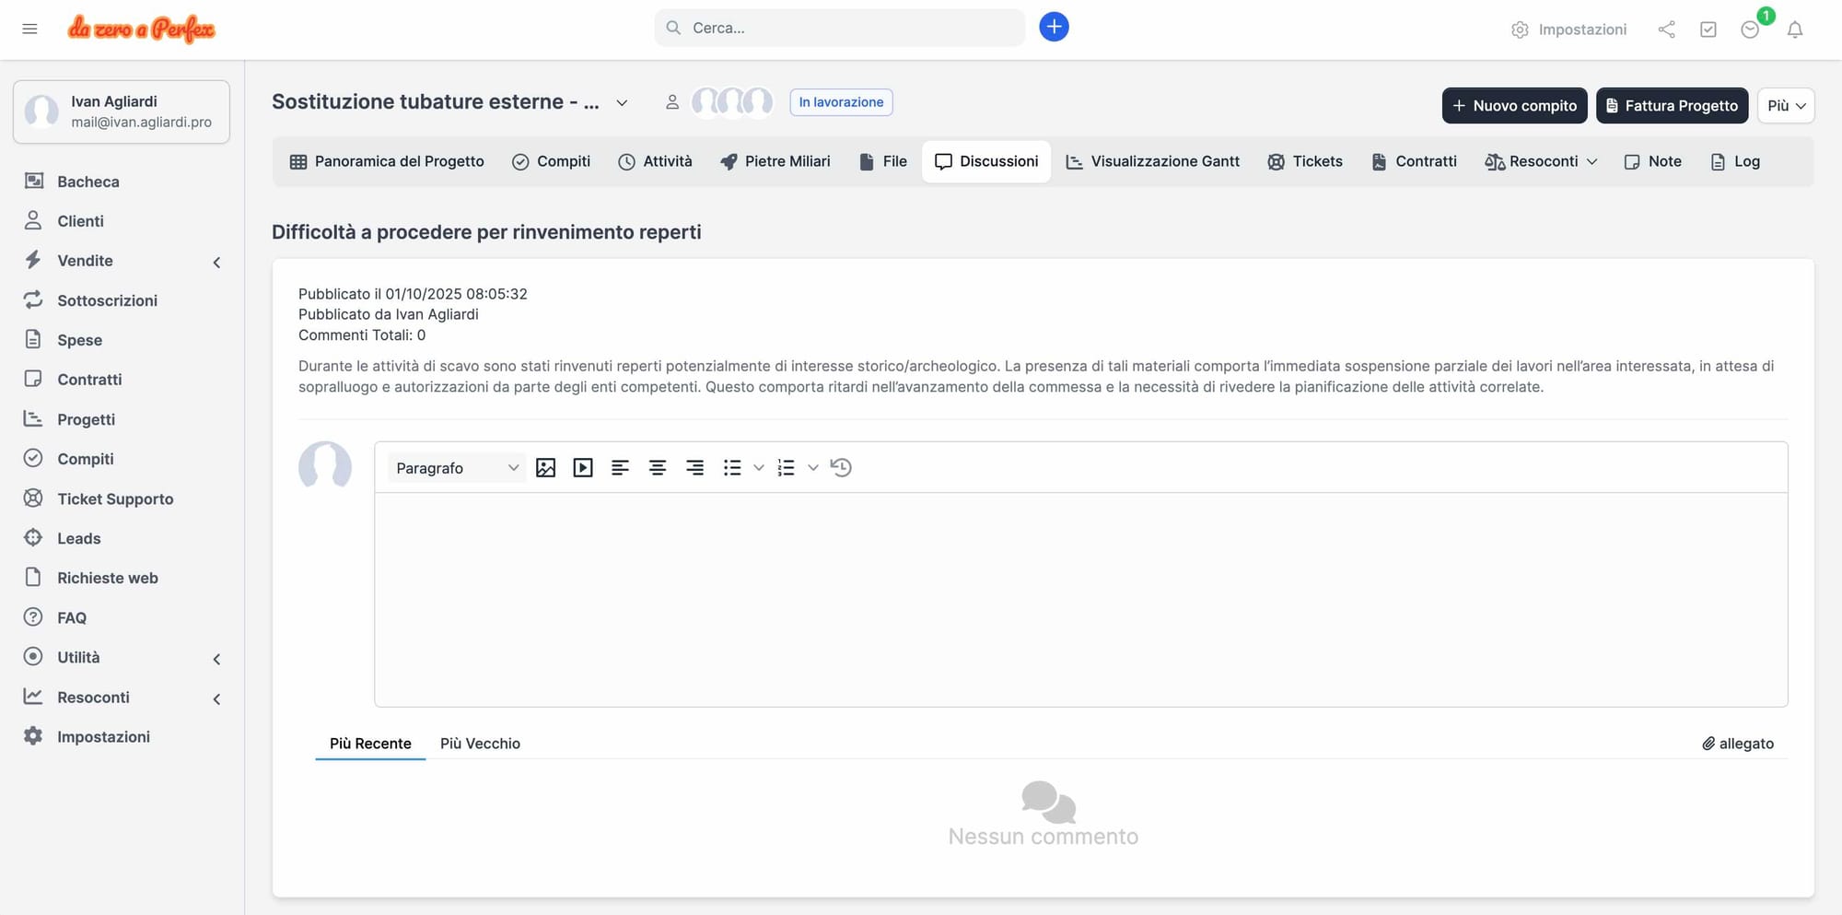Click the Fattura Progetto button

coord(1672,106)
